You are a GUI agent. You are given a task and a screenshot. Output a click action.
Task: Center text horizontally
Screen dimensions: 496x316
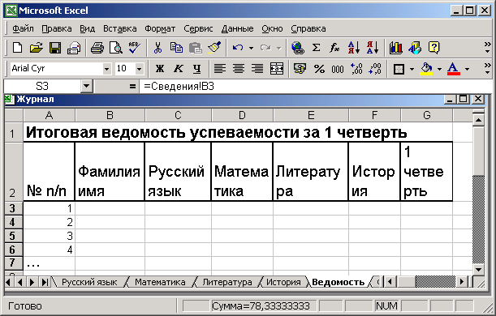[x=239, y=69]
